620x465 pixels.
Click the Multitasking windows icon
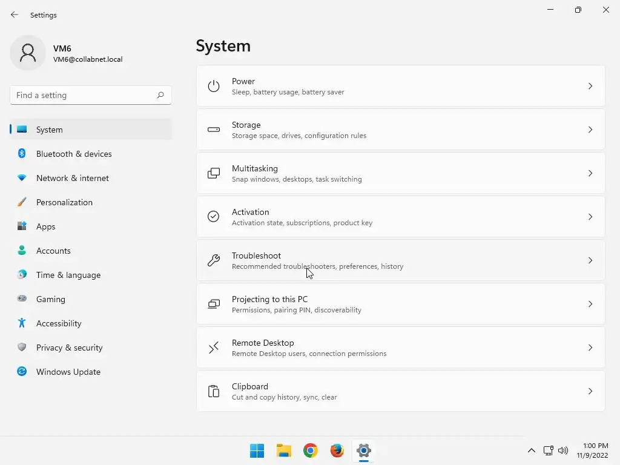coord(214,173)
